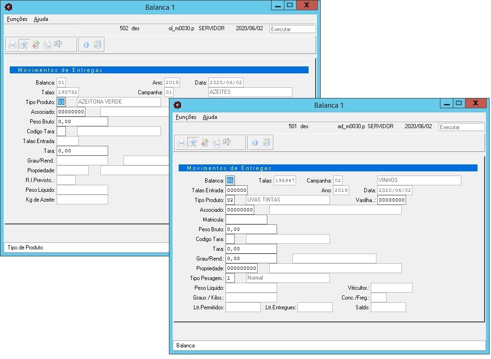491x359 pixels.
Task: Click the exit door icon in front window
Action: tap(266, 143)
